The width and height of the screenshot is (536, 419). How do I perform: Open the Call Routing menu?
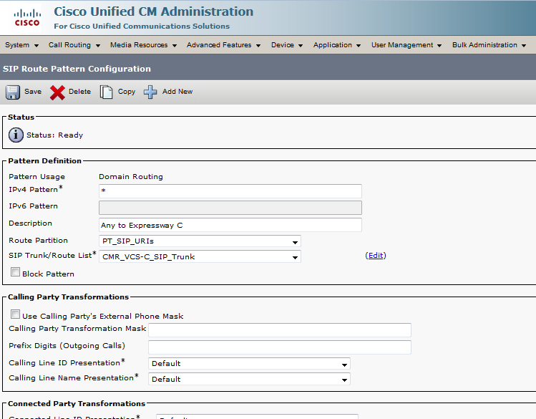pyautogui.click(x=74, y=45)
